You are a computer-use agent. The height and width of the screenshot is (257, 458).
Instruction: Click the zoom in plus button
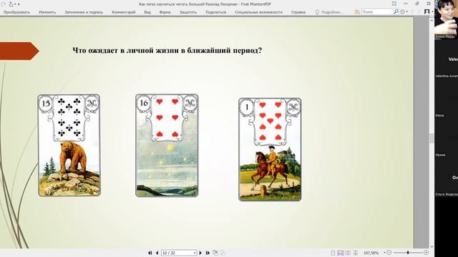point(426,253)
